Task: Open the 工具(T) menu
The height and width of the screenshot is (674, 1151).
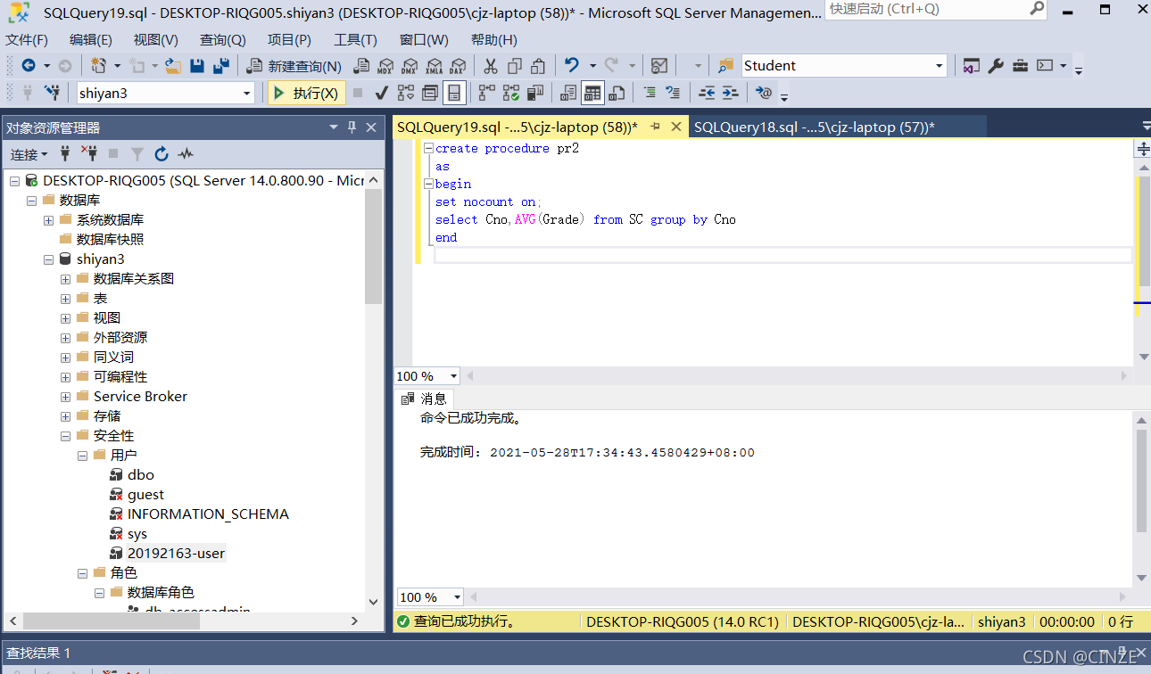Action: (355, 40)
